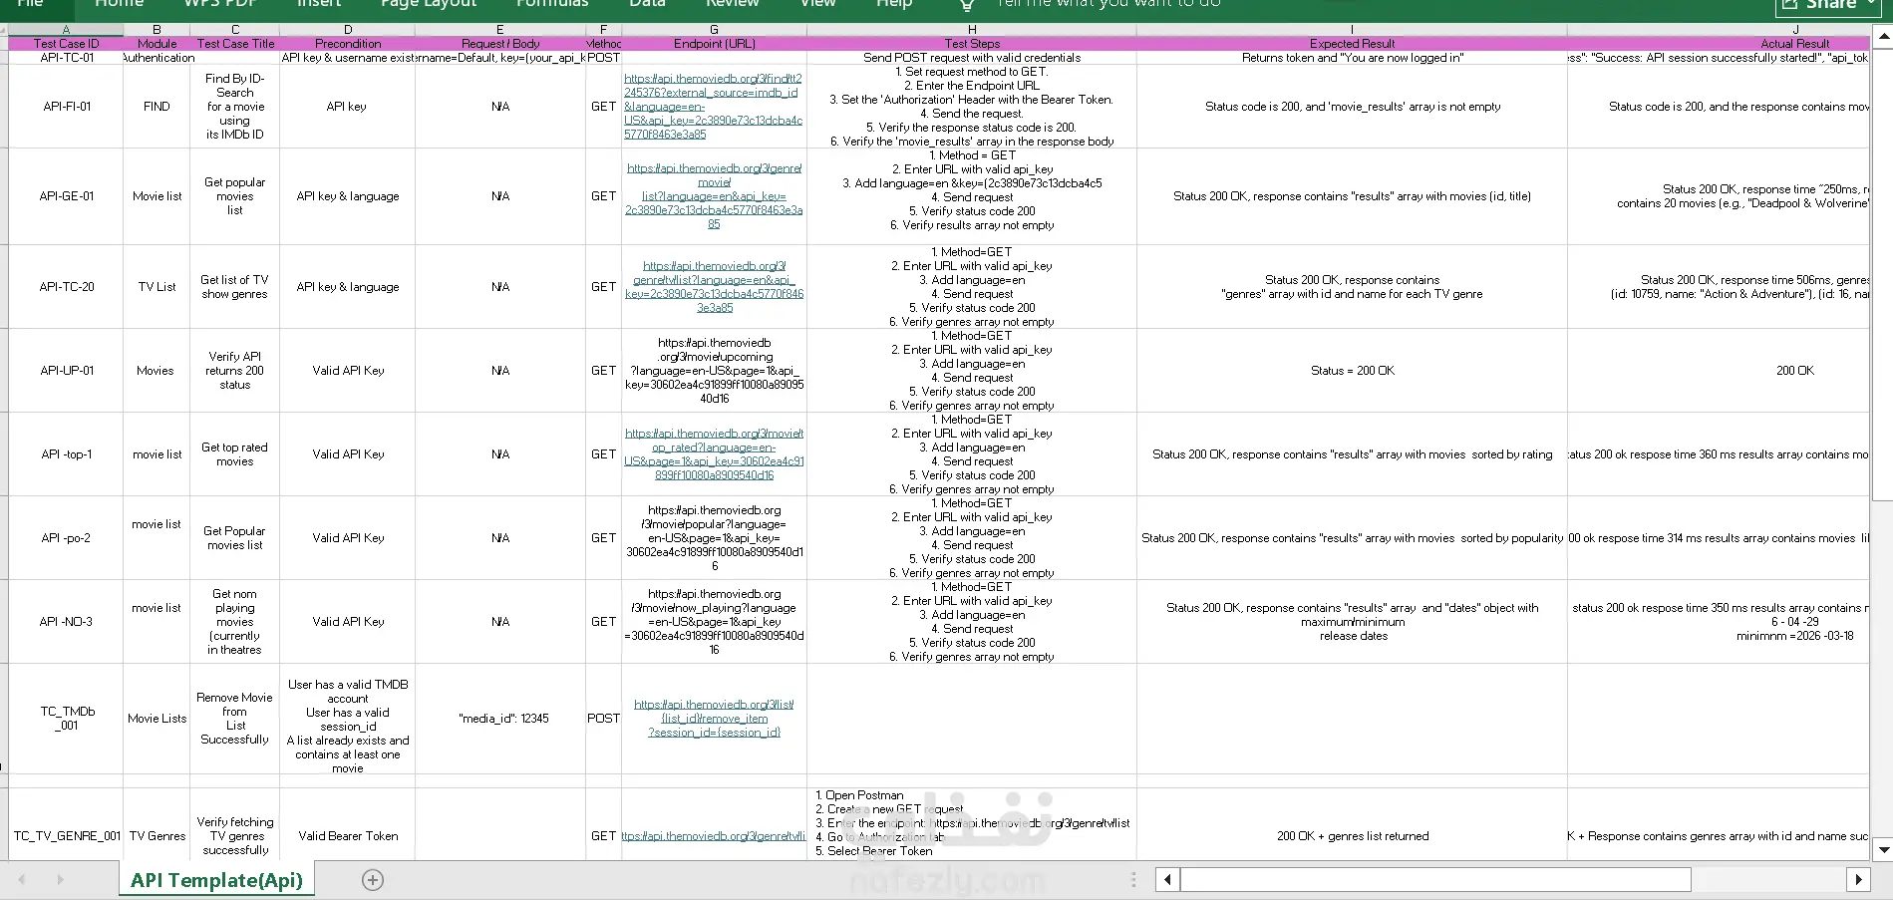Image resolution: width=1893 pixels, height=900 pixels.
Task: Open the View ribbon tab
Action: click(x=818, y=4)
